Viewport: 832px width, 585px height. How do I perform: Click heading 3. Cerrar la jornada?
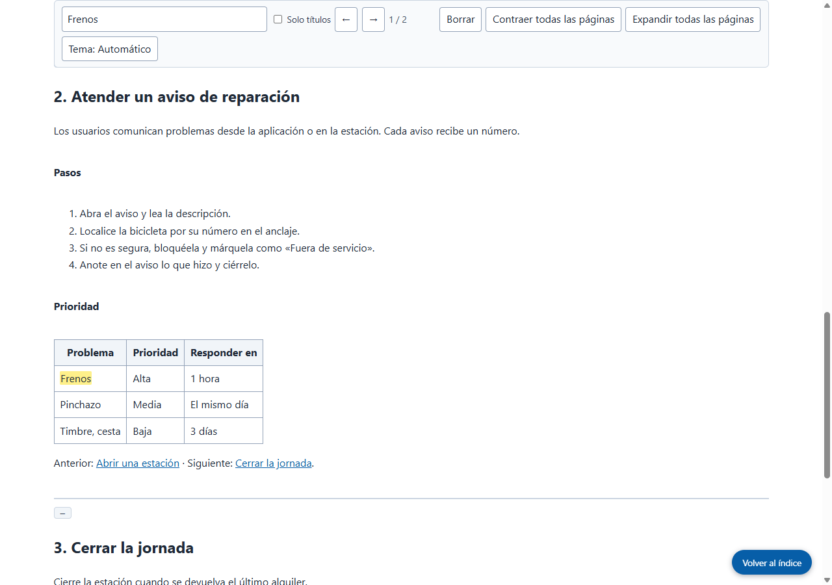[x=123, y=548]
